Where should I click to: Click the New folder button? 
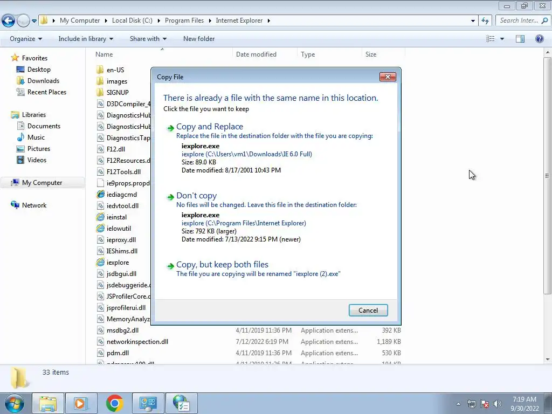pyautogui.click(x=199, y=39)
